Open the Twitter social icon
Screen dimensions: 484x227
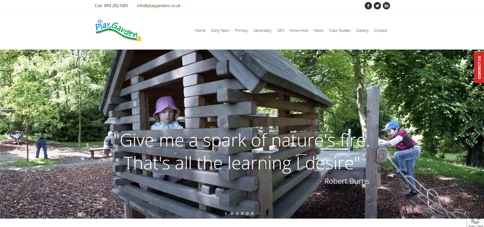[377, 6]
